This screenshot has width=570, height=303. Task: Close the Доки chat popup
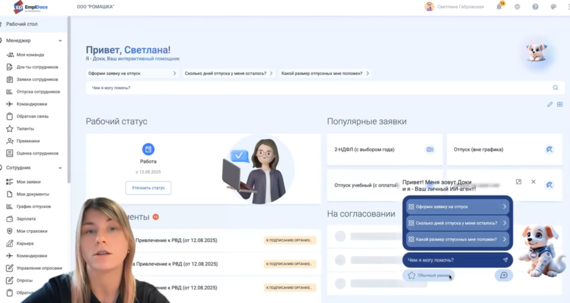coord(533,182)
